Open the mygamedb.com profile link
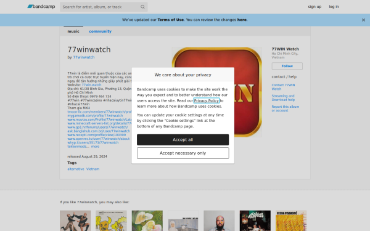This screenshot has height=231, width=370. point(95,116)
